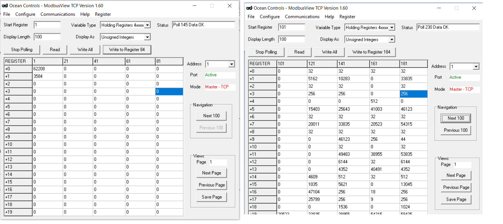This screenshot has width=503, height=224.
Task: Click Next 100 in the left window
Action: click(x=211, y=116)
